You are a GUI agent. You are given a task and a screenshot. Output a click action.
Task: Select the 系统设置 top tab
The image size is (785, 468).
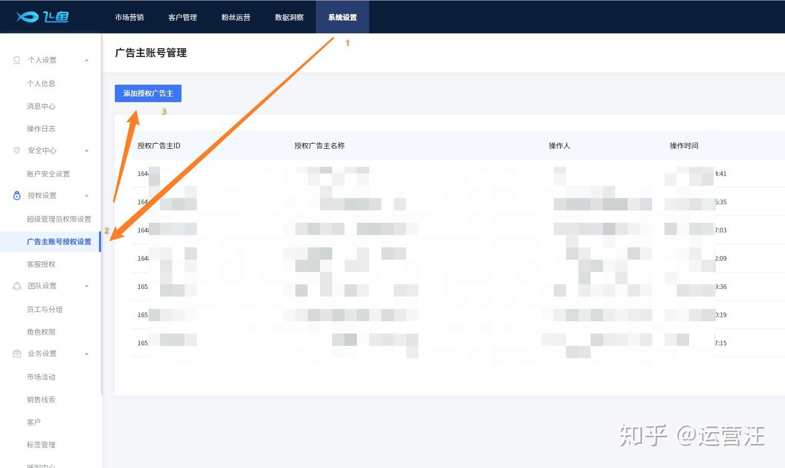click(x=343, y=17)
